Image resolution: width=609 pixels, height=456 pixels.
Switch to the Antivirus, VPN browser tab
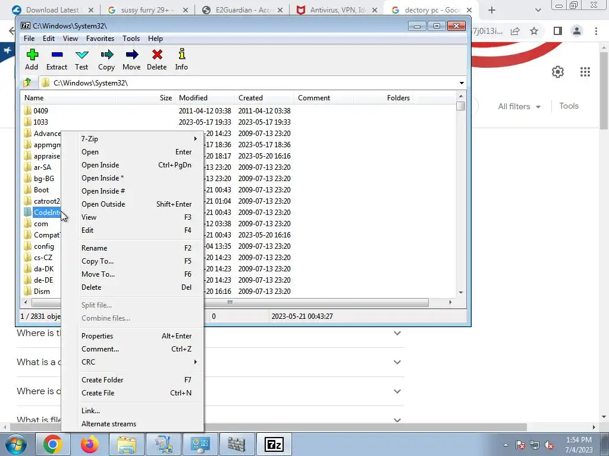pos(337,10)
